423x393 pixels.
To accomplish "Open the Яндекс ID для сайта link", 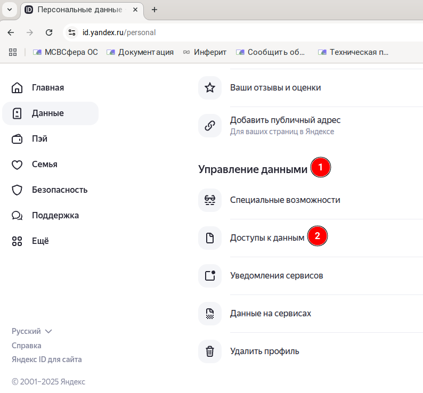I will (47, 359).
